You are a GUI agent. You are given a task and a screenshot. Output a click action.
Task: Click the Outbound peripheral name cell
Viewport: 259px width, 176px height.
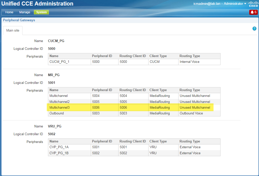[x=69, y=113]
